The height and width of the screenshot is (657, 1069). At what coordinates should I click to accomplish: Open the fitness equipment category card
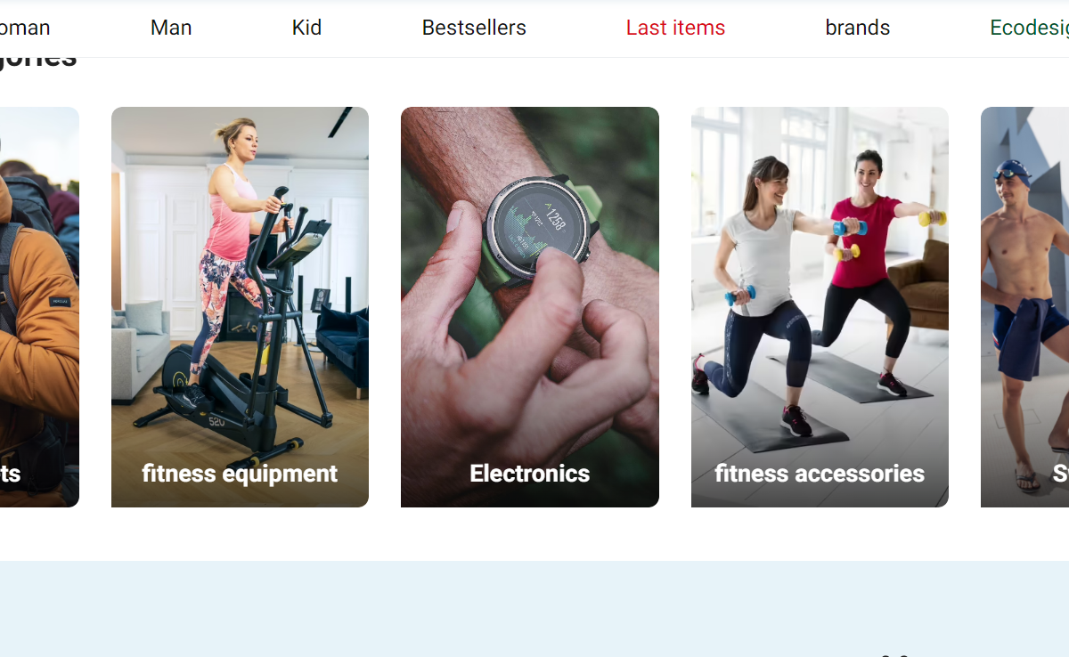240,307
